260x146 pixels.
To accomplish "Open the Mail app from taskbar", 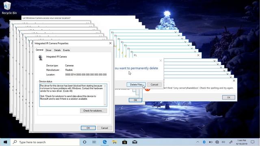I will 134,142.
